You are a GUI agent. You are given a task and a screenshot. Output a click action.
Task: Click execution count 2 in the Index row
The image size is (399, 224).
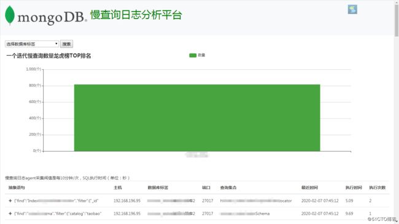[370, 201]
